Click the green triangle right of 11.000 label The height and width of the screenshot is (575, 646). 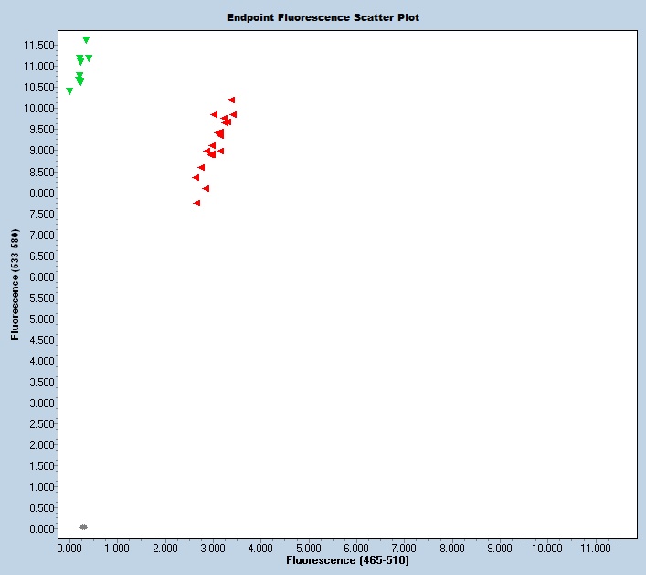click(89, 58)
